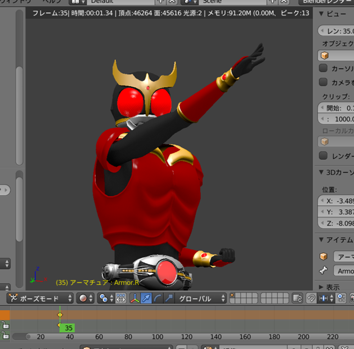This screenshot has width=354, height=349.
Task: Expand the 表示 panel
Action: pyautogui.click(x=321, y=287)
